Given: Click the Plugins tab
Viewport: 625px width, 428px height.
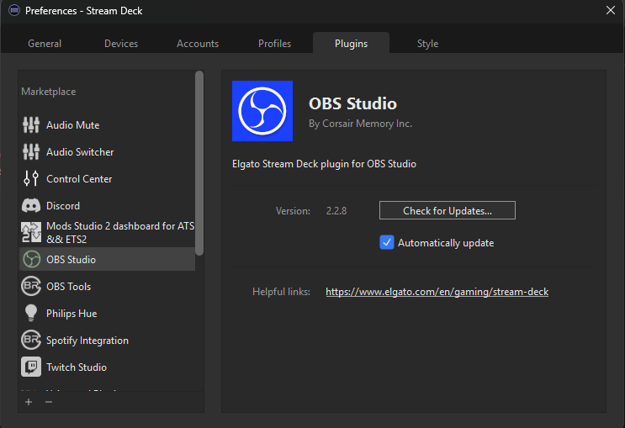Looking at the screenshot, I should click(x=351, y=43).
